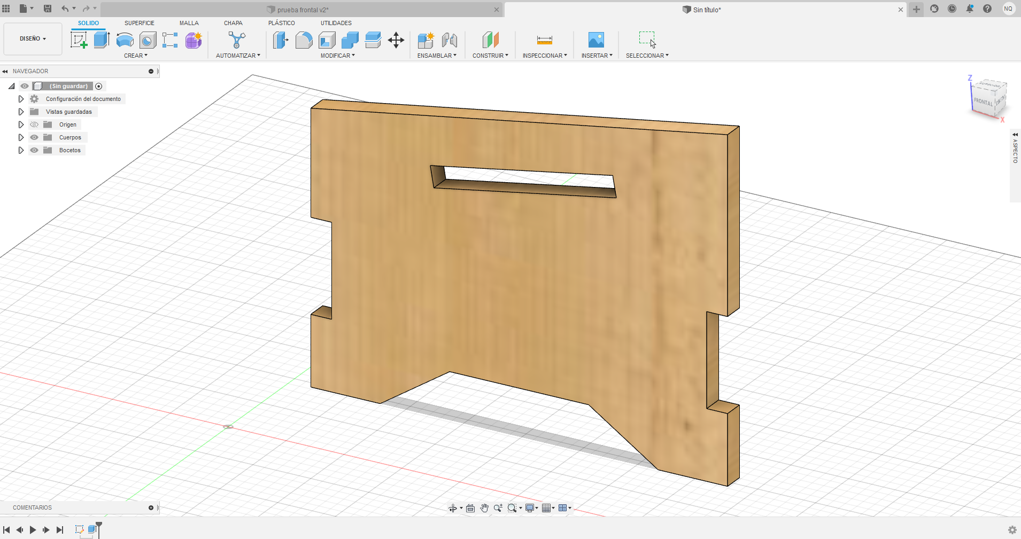This screenshot has width=1021, height=539.
Task: Hide the Bocetos folder
Action: point(34,150)
